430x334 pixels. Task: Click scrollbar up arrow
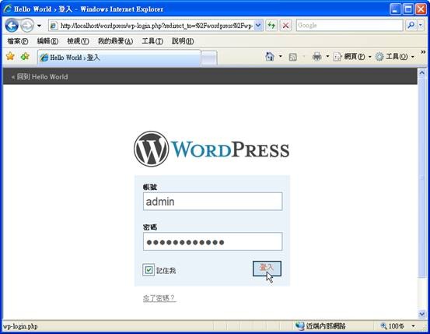tap(422, 72)
